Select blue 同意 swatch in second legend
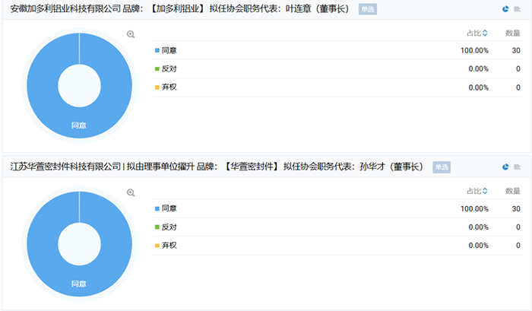The image size is (532, 311). [157, 208]
